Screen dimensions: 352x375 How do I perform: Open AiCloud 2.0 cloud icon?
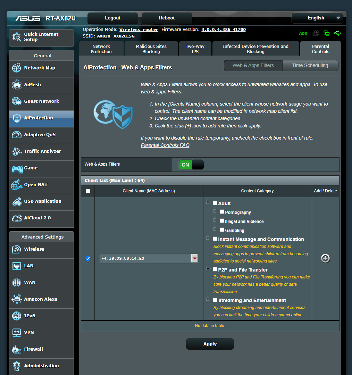pos(17,218)
